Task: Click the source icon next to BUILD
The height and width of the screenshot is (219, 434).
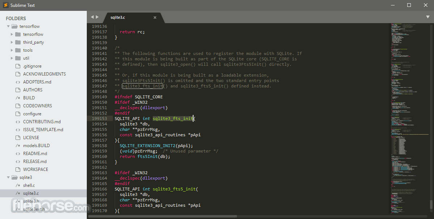Action: [x=18, y=98]
